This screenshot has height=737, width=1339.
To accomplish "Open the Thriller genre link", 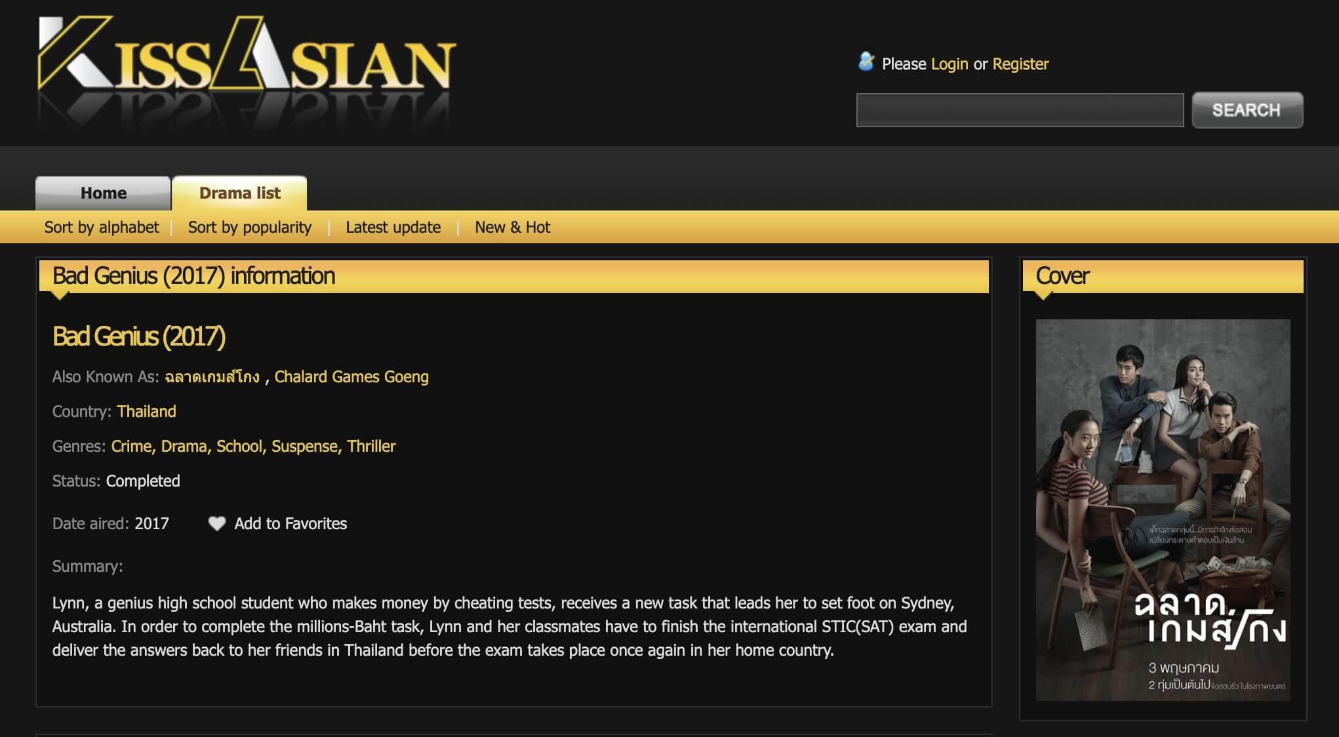I will [370, 446].
